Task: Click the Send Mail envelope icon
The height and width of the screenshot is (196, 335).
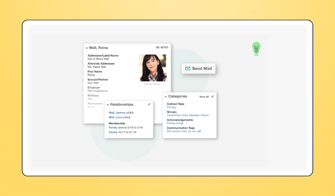Action: [x=188, y=68]
